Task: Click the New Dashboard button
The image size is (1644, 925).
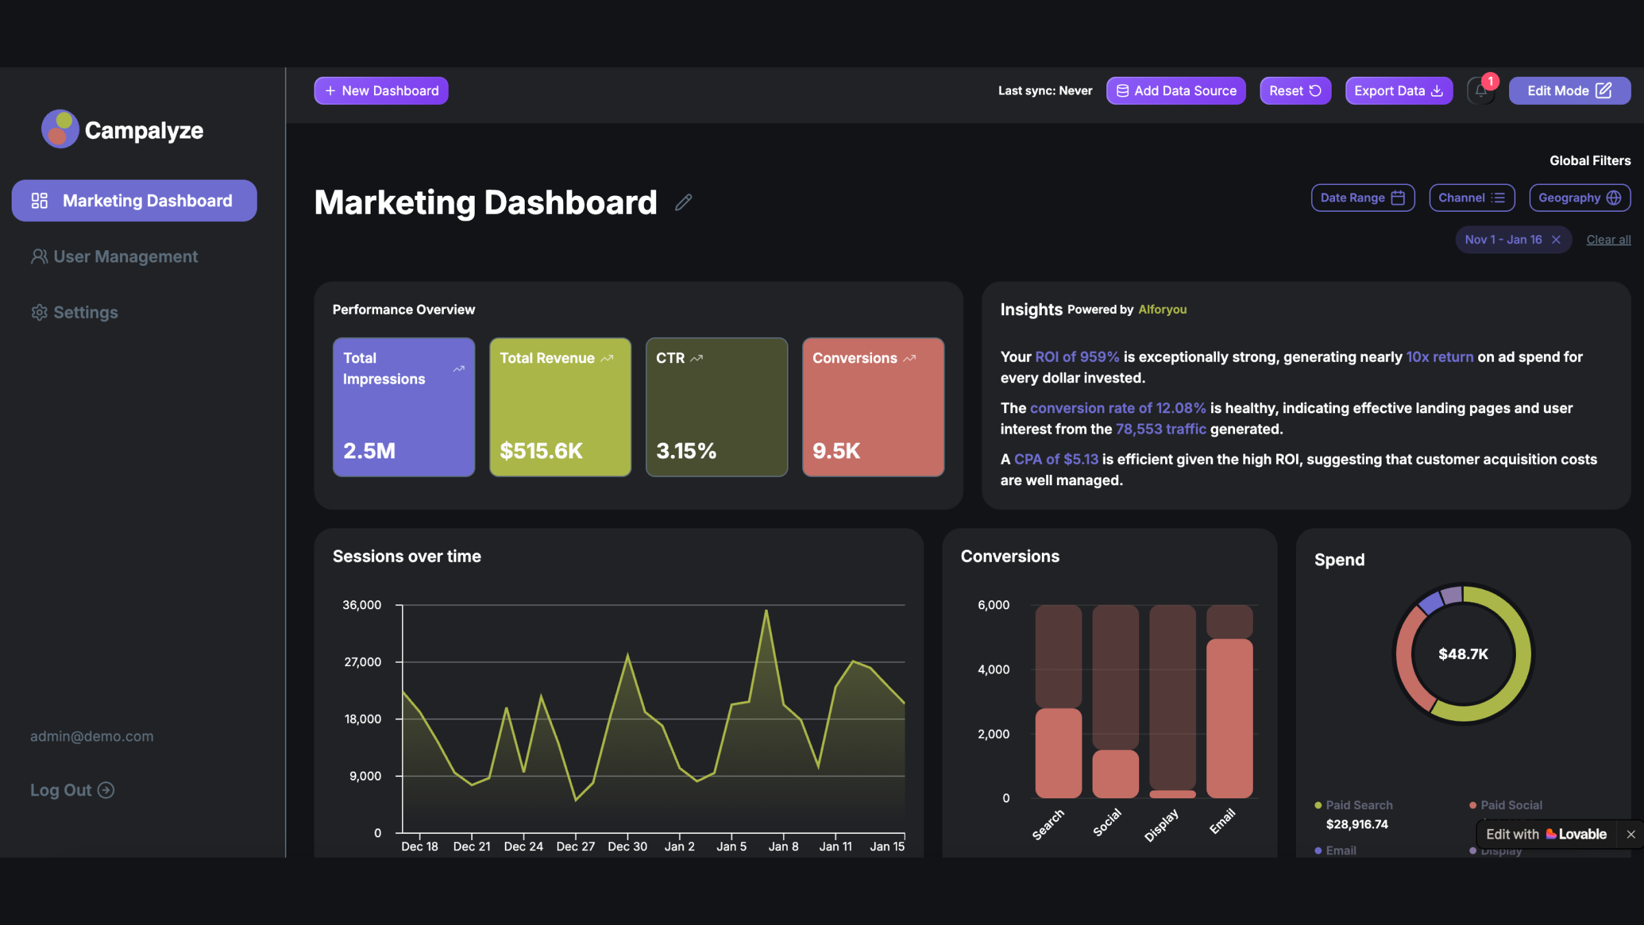Action: (x=381, y=91)
